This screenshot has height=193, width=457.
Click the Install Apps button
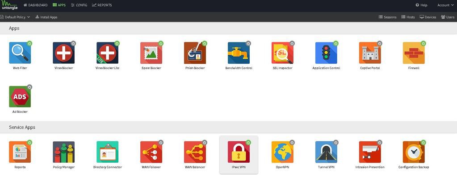tap(46, 17)
